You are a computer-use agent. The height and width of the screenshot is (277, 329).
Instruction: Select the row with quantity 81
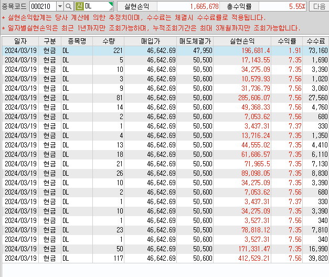(165, 98)
